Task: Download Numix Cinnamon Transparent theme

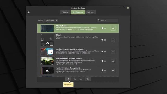Action: pyautogui.click(x=113, y=70)
